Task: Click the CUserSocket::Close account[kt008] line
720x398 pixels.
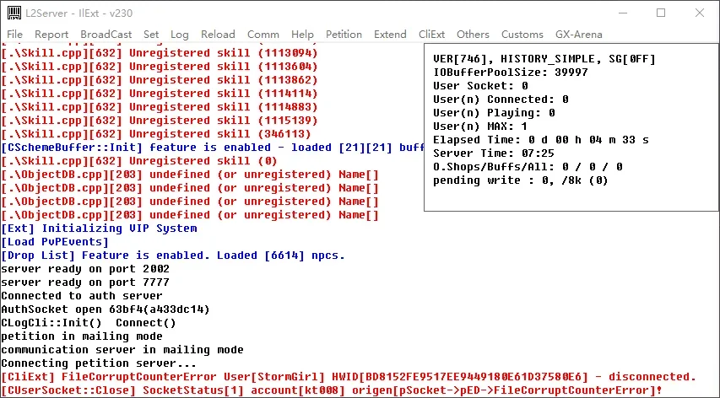Action: coord(332,390)
